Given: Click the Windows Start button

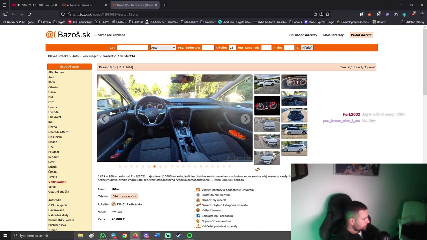Looking at the screenshot, I should pyautogui.click(x=5, y=236).
